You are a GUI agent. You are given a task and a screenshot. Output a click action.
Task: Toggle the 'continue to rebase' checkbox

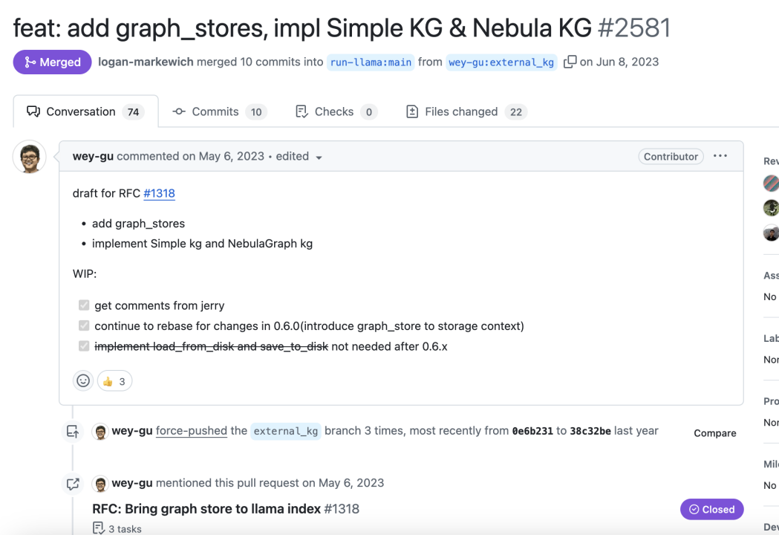coord(84,326)
